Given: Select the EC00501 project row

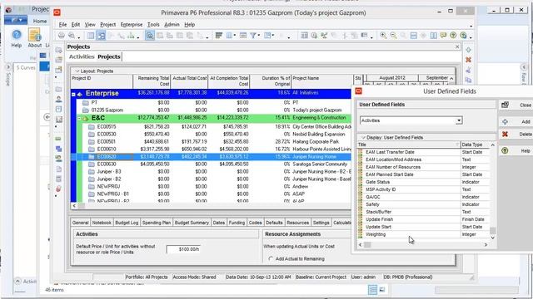Looking at the screenshot, I should click(x=217, y=142).
